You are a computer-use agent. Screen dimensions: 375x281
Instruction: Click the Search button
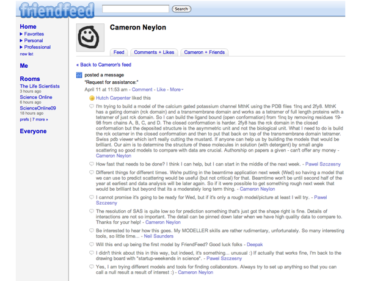click(181, 9)
